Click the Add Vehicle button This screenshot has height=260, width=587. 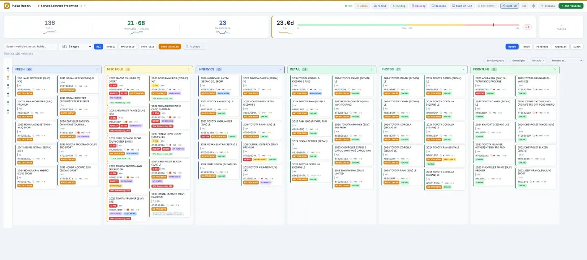click(571, 6)
